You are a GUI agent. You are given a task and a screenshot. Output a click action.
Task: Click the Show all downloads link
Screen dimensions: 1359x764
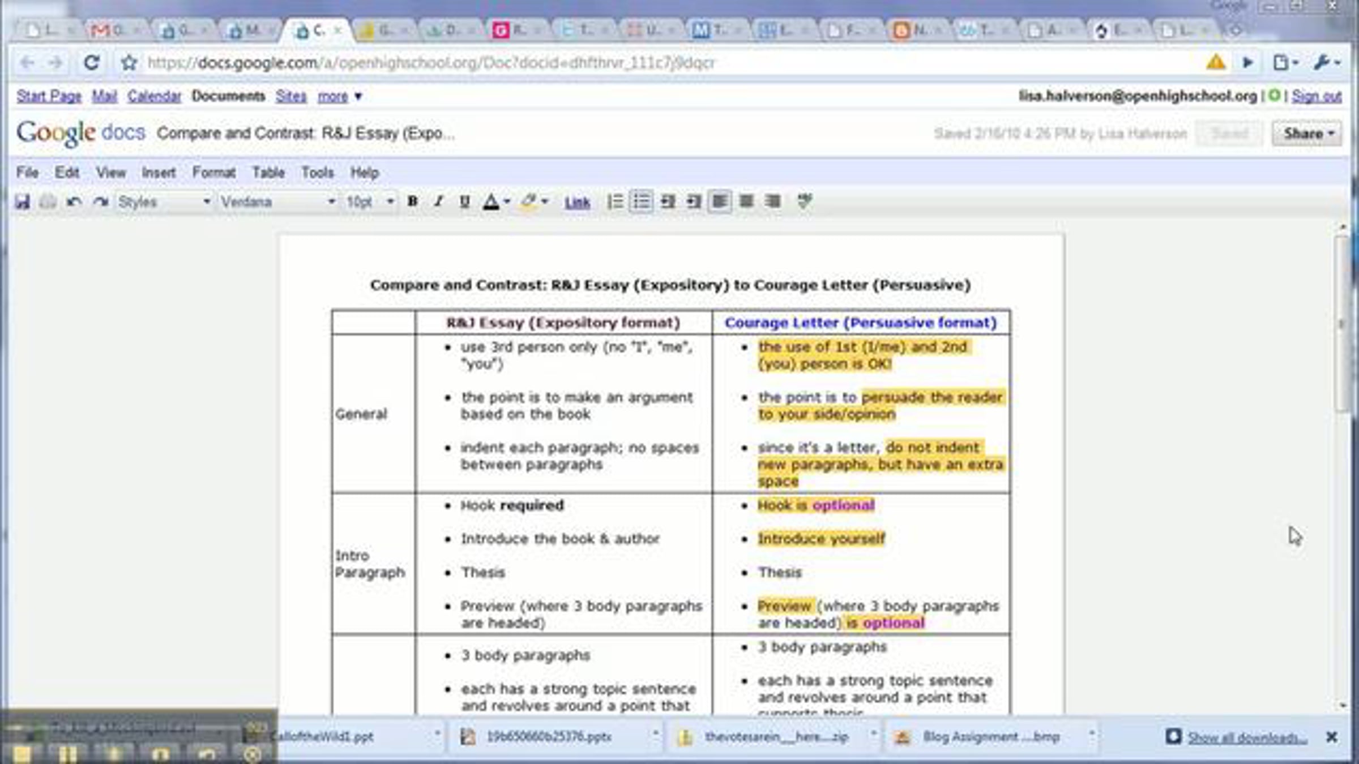pos(1247,737)
